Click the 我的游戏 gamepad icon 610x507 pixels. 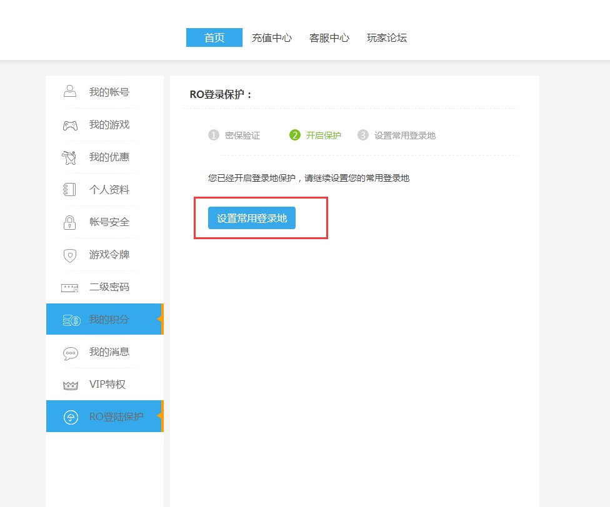pos(70,126)
